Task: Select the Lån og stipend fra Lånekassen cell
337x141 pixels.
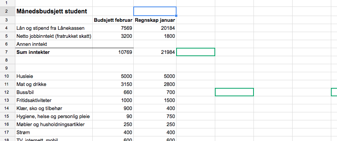Action: 54,28
